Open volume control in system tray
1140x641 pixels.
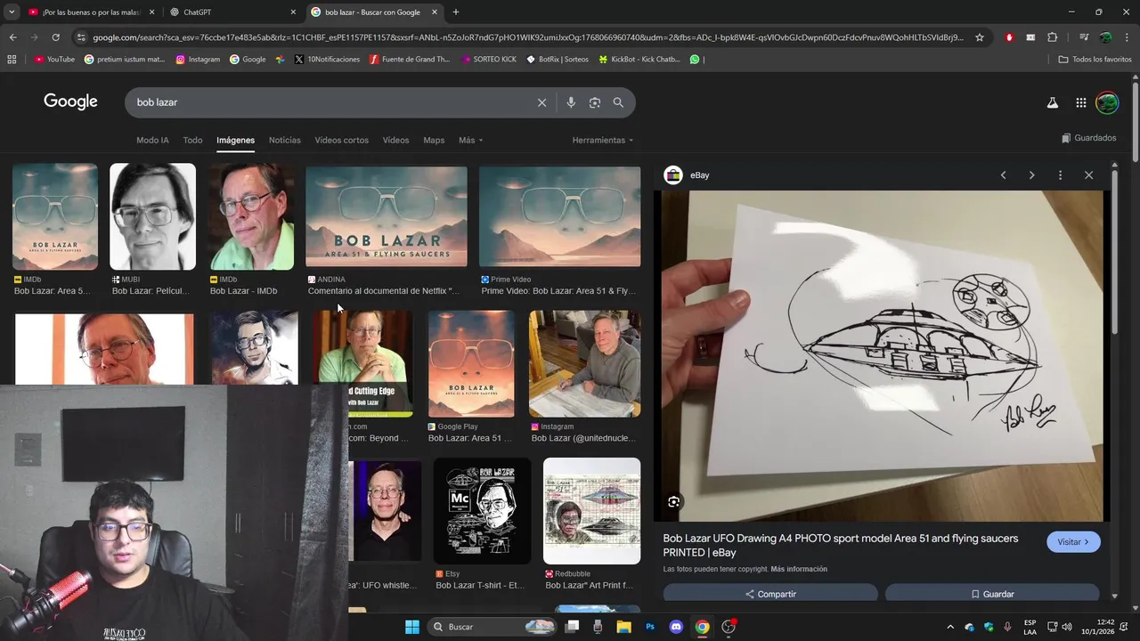click(1067, 627)
